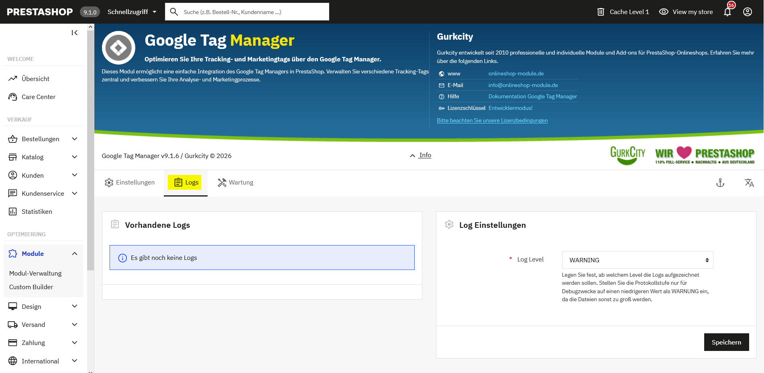764x373 pixels.
Task: Click the info@onlineshop-module.de email link
Action: pos(523,85)
